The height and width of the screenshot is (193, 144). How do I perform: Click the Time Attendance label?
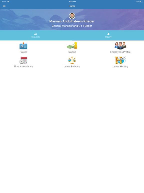[x=23, y=66]
